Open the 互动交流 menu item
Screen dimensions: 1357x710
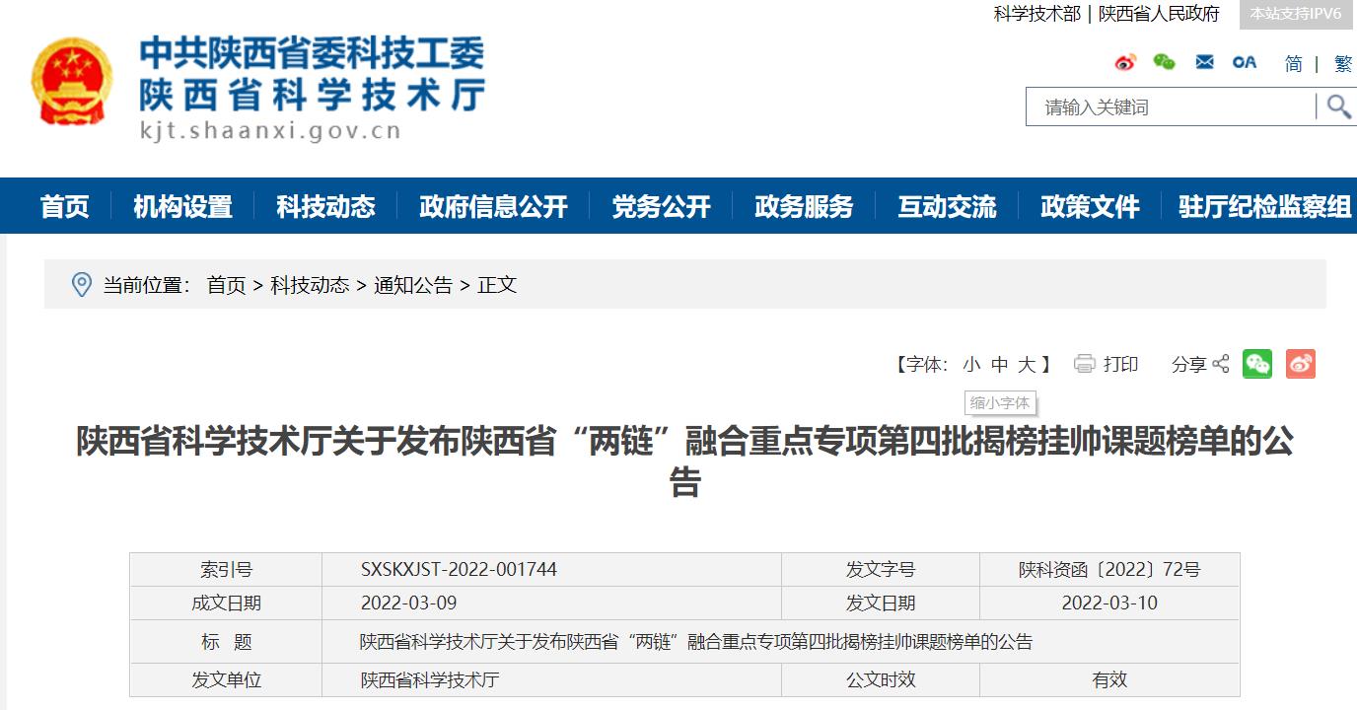tap(946, 207)
